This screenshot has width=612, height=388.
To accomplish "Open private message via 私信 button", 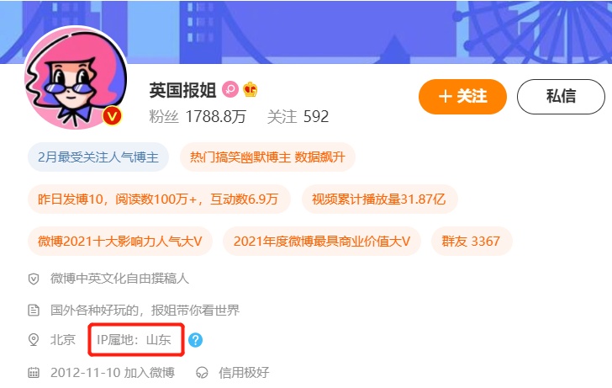I will (561, 97).
